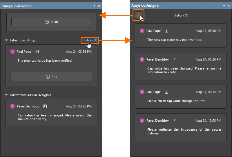Viewport: 232px width, 157px height.
Task: Click Pavel Demidov avatar in Latest from Altium
Action: click(x=12, y=106)
